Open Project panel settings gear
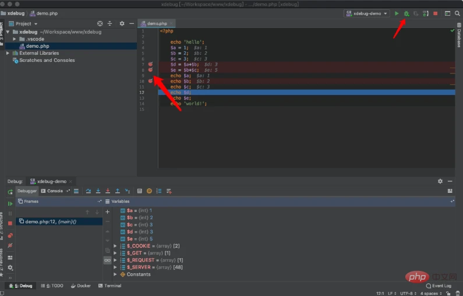Viewport: 463px width, 296px height. coord(122,24)
